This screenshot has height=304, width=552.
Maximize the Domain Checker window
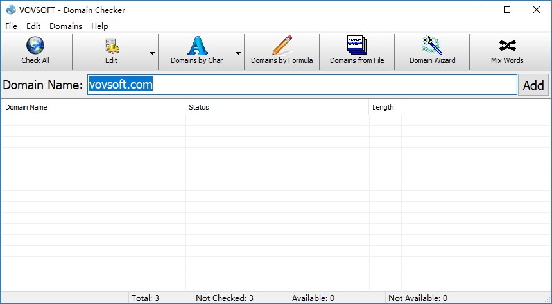[507, 10]
